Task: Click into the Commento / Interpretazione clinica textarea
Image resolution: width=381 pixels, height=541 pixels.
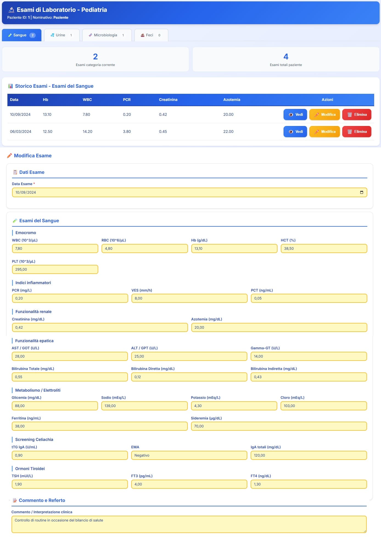Action: coord(189,524)
